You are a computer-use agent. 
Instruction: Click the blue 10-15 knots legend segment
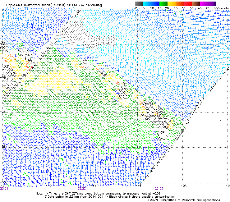point(155,4)
